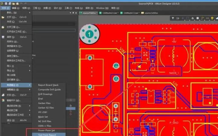The image size is (218, 136).
Task: Pin the left panel with pushpin icon
Action: [x=73, y=13]
